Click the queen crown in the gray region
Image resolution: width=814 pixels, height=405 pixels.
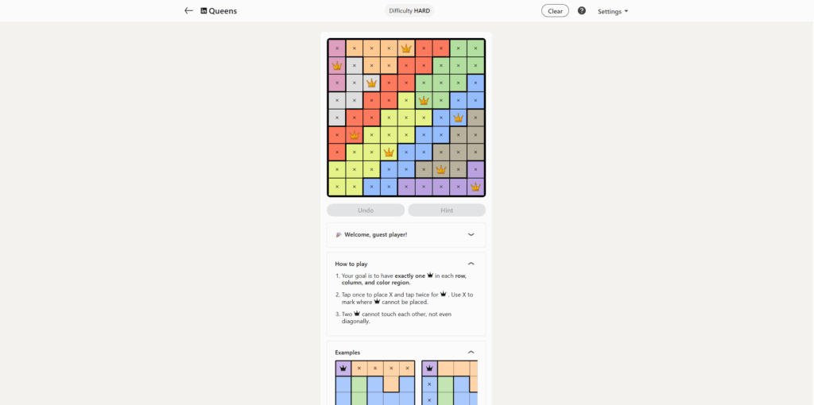click(371, 83)
